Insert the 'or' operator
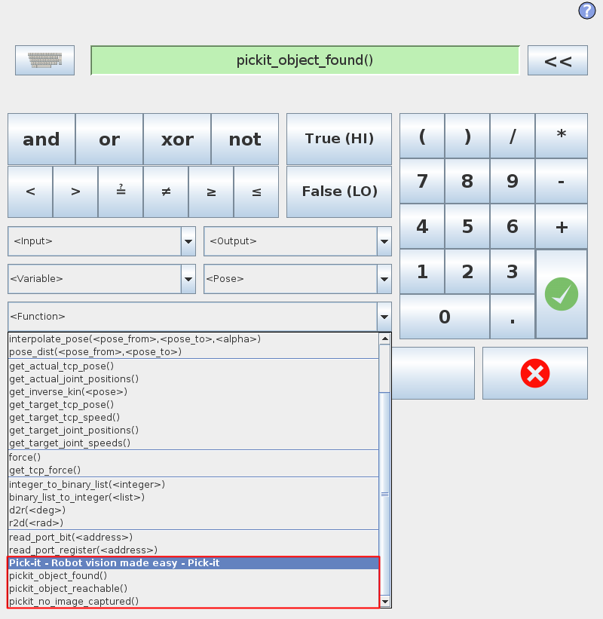The image size is (603, 619). 109,139
